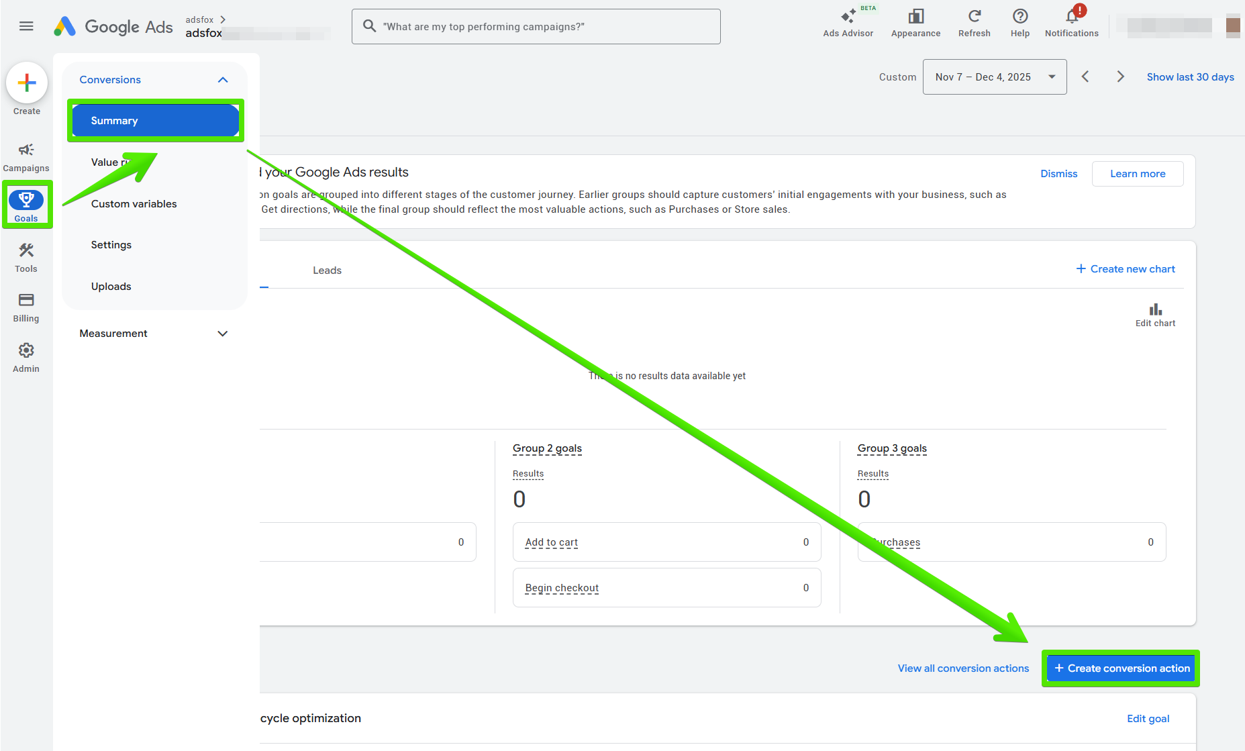Go to previous date range

(x=1085, y=77)
